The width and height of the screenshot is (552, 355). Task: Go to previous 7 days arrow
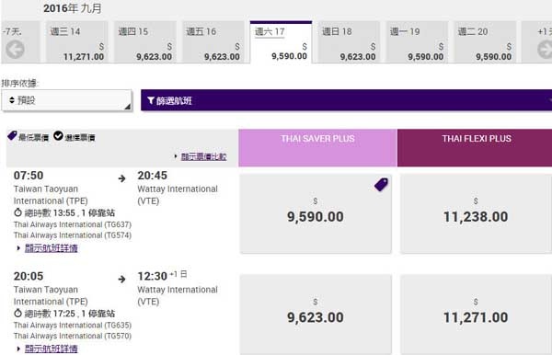coord(15,50)
